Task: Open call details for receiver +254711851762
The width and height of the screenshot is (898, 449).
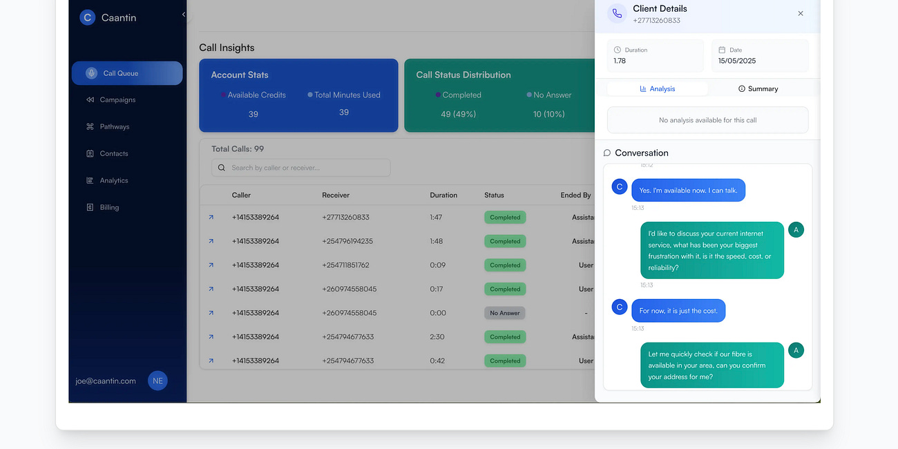Action: pos(211,265)
